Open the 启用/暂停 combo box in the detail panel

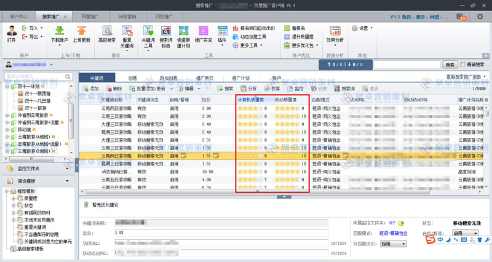pos(466,233)
